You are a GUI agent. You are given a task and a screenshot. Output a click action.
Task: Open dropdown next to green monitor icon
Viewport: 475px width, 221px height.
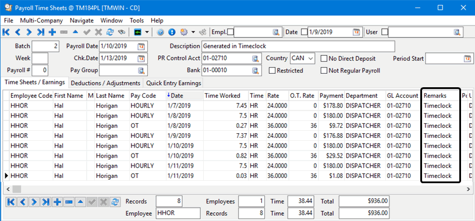147,32
